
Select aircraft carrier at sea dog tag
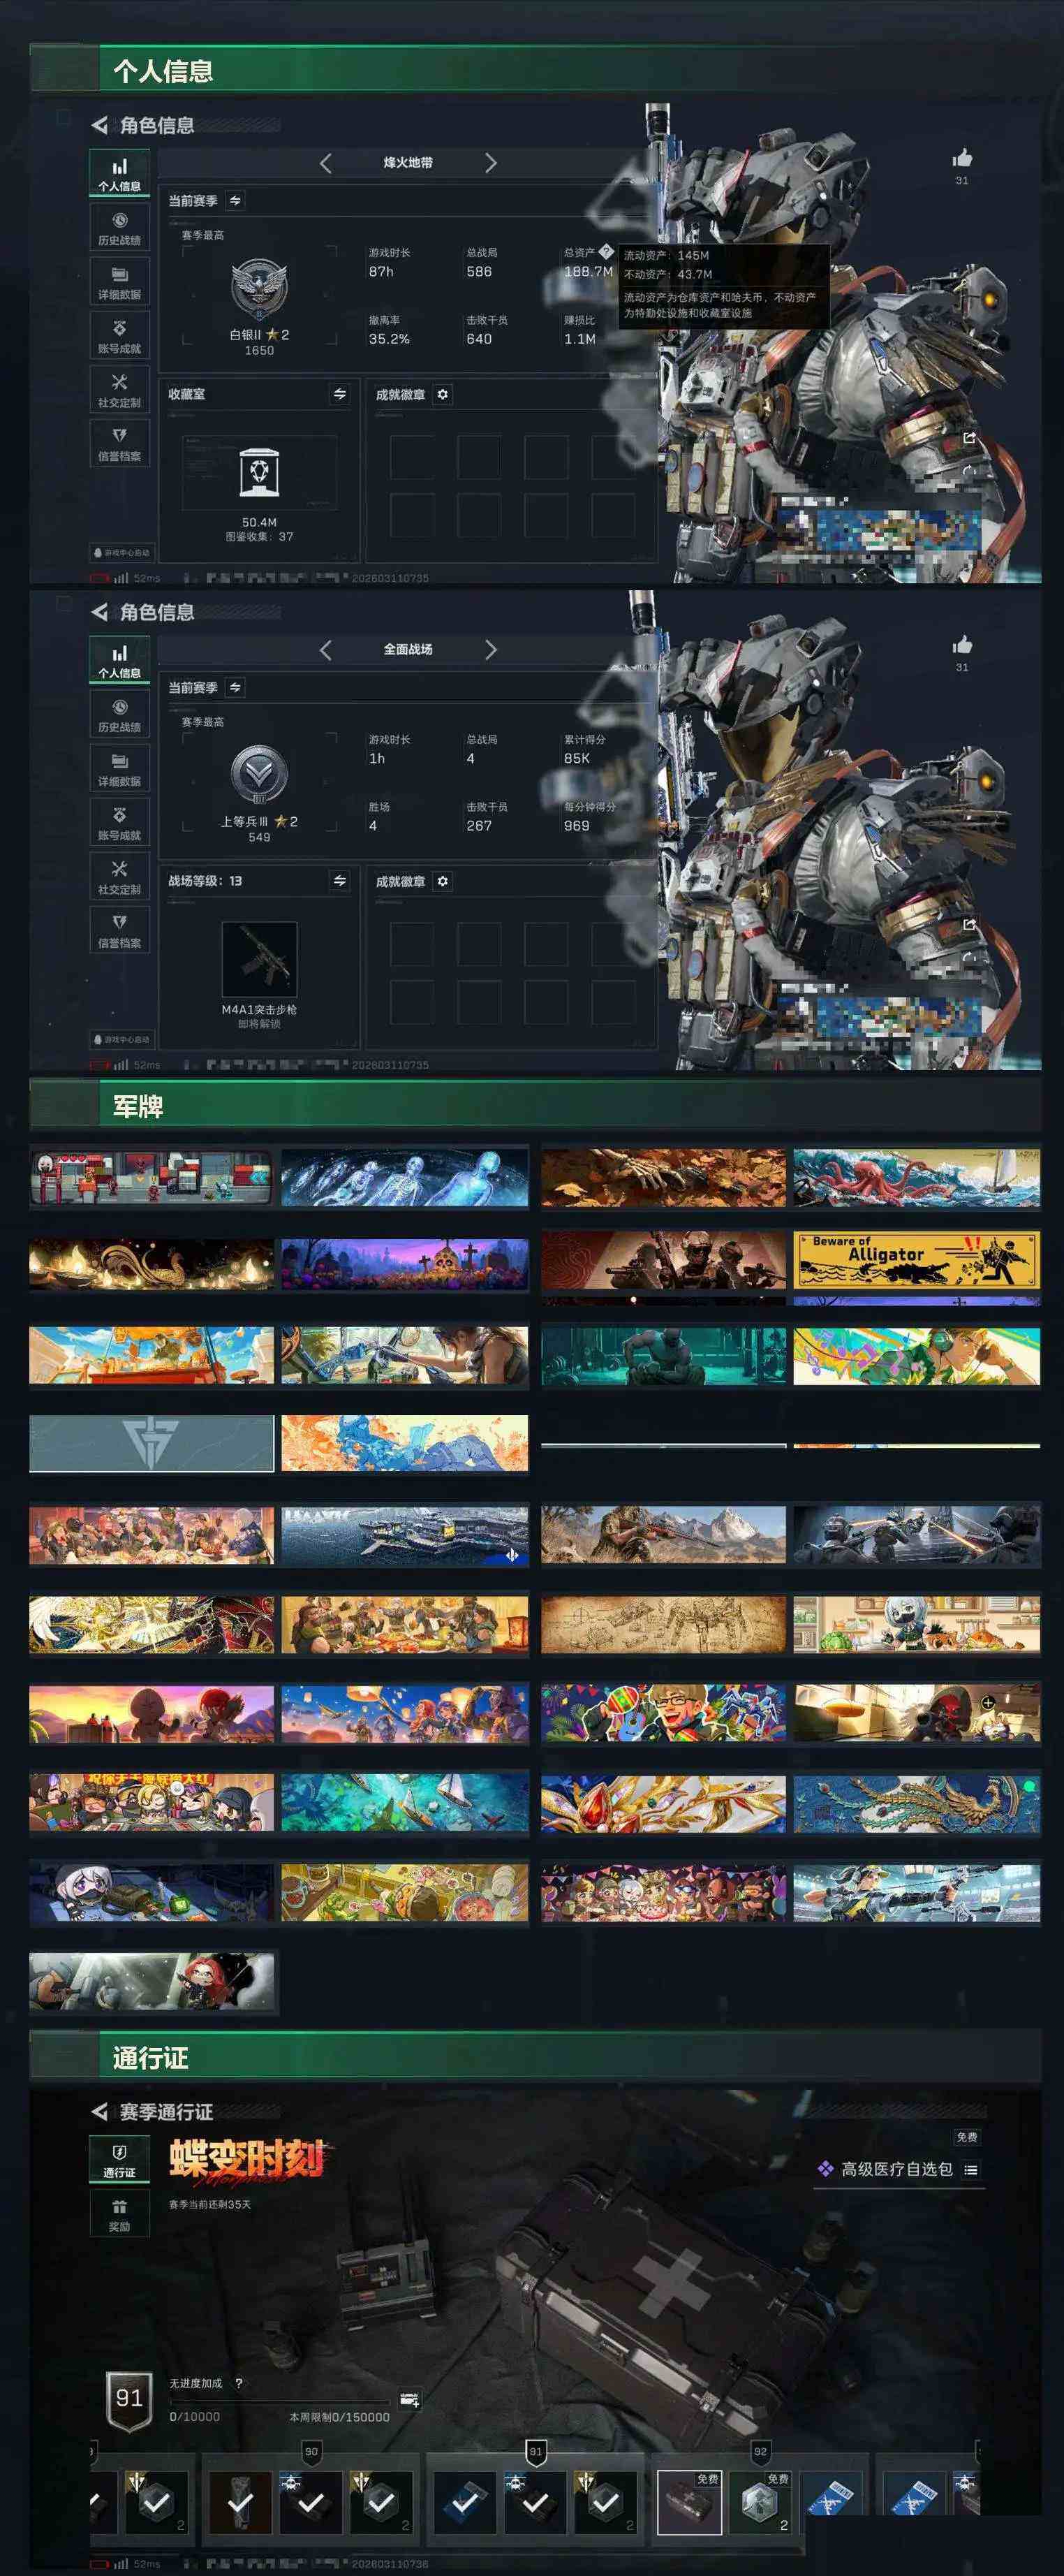click(x=405, y=1536)
